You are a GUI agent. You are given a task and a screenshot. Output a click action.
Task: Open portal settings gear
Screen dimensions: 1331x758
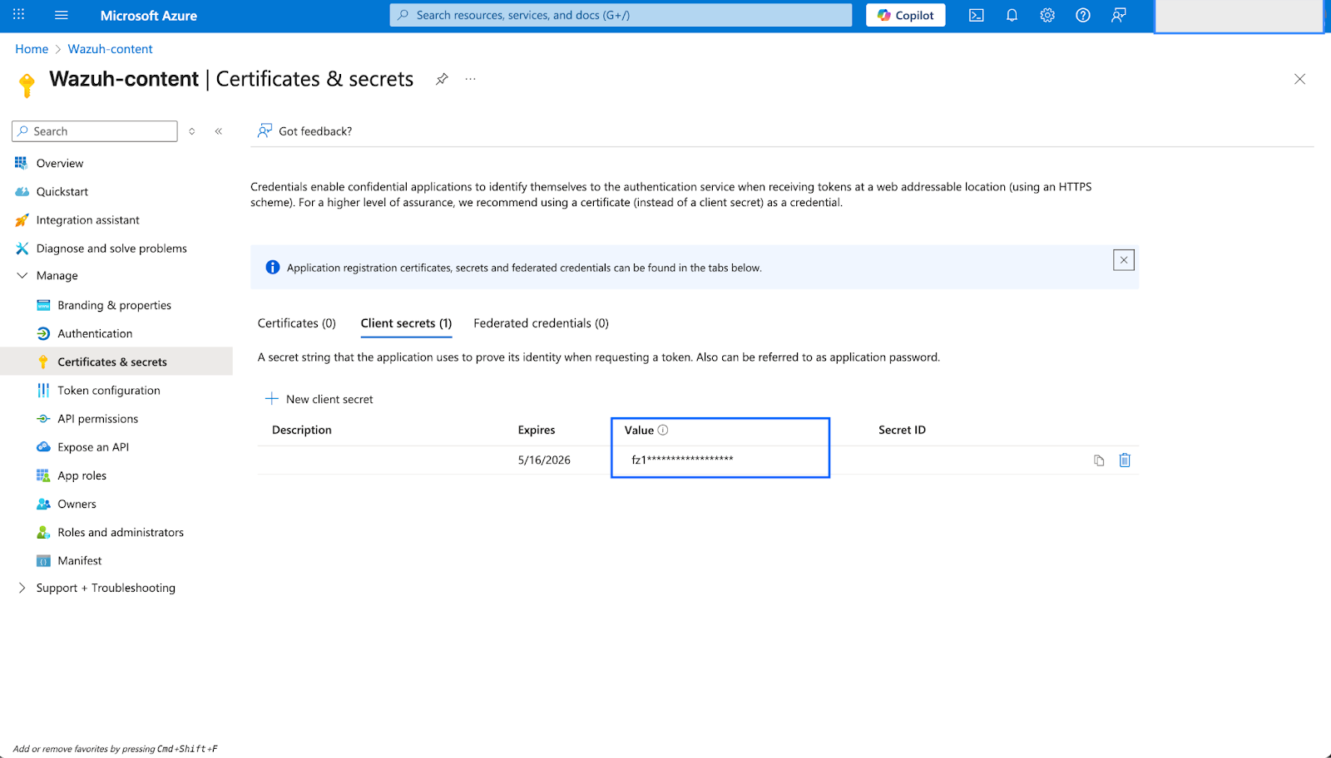pos(1047,15)
